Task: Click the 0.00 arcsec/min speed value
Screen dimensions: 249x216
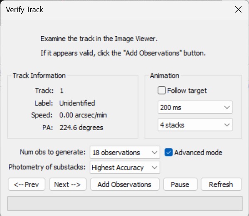Action: tap(83, 115)
